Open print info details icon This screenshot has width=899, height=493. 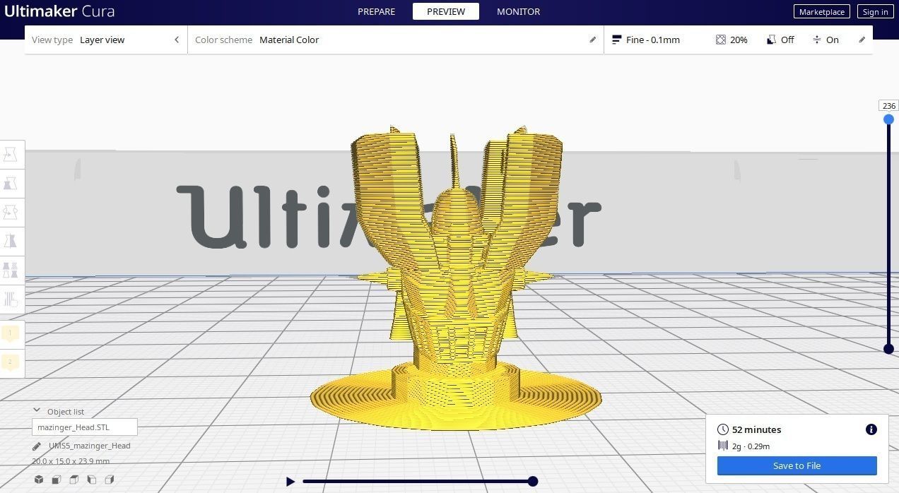pyautogui.click(x=871, y=429)
